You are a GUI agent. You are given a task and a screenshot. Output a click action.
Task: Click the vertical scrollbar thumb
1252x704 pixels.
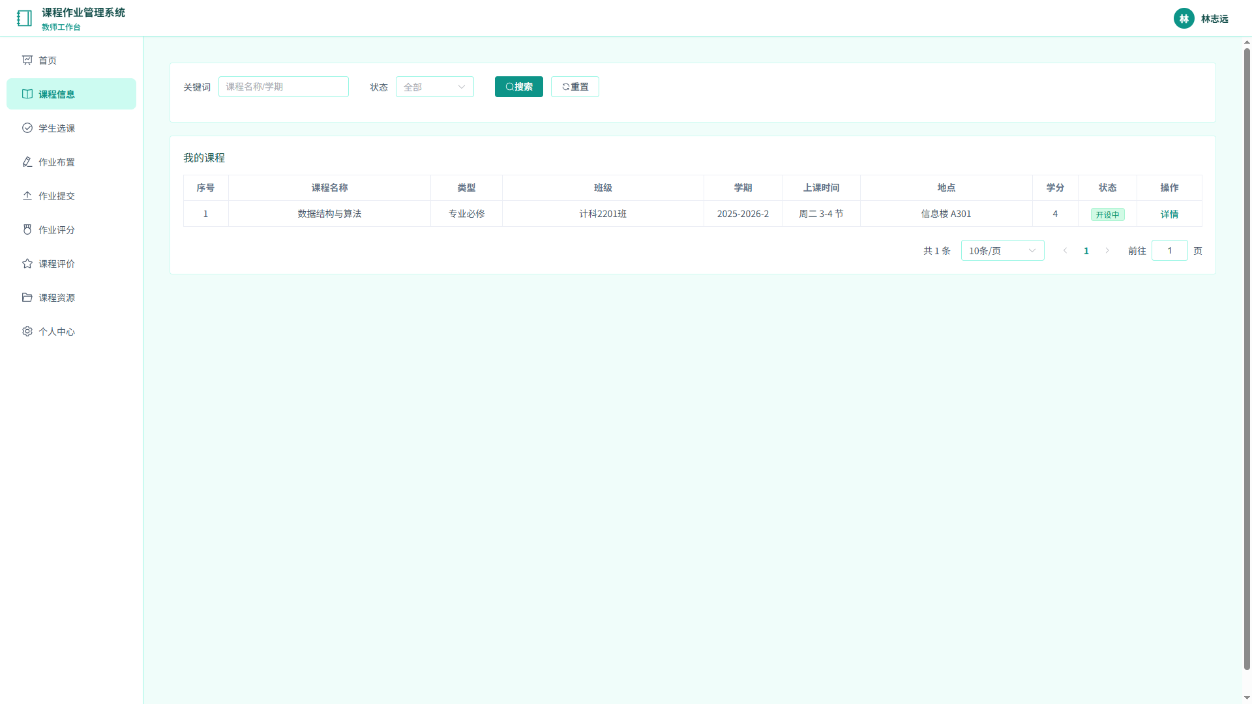[1247, 359]
